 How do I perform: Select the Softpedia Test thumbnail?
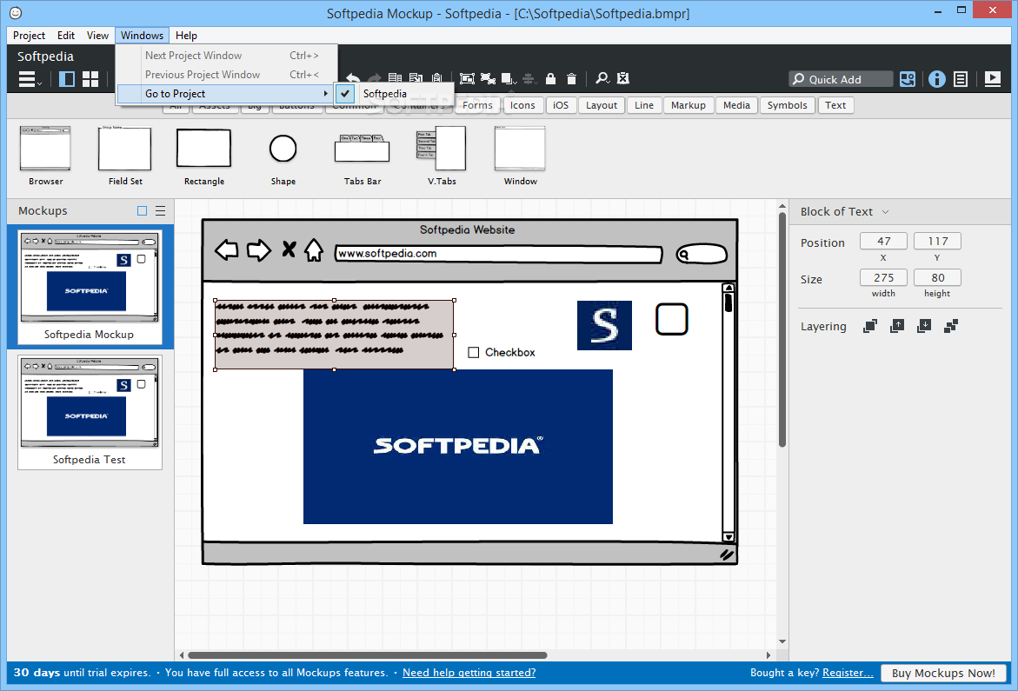coord(90,411)
